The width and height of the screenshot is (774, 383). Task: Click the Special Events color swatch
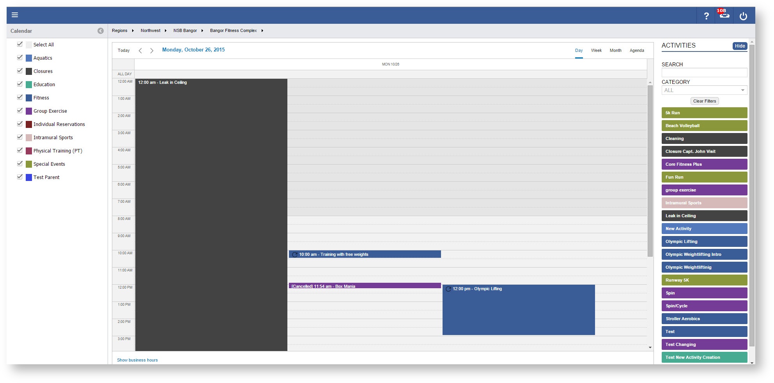[29, 164]
